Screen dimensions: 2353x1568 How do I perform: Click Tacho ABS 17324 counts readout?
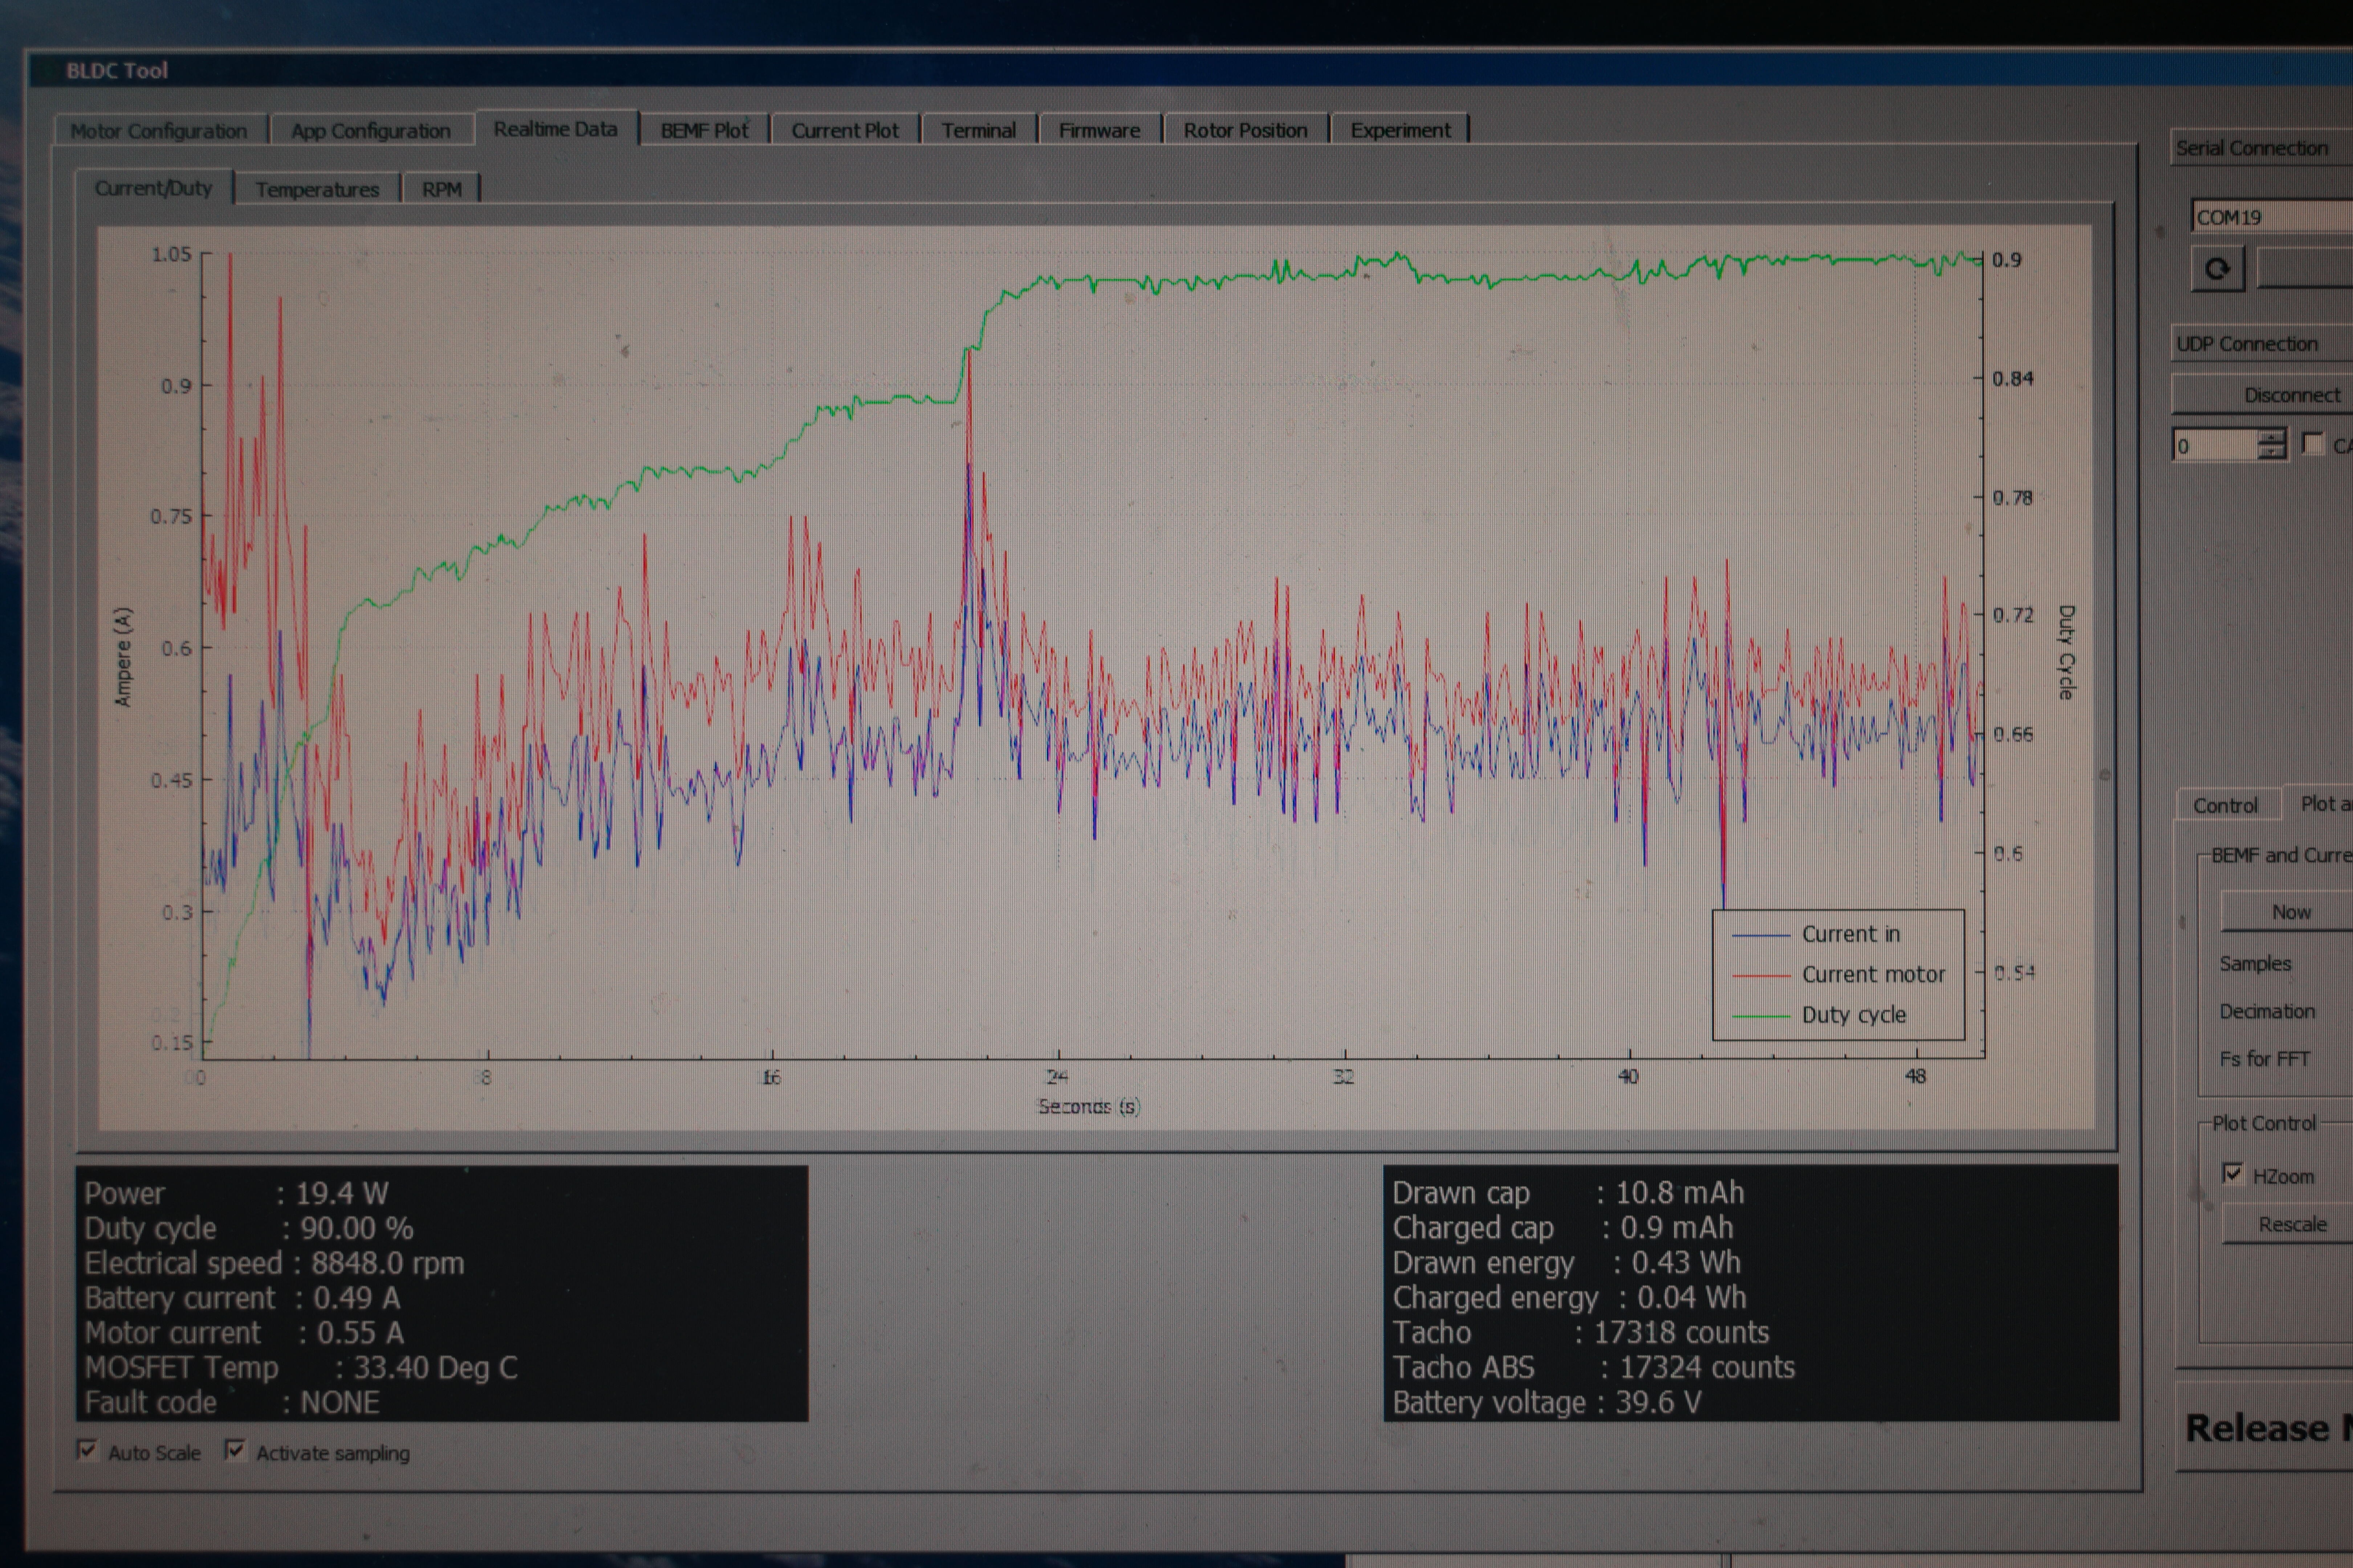(x=1594, y=1367)
